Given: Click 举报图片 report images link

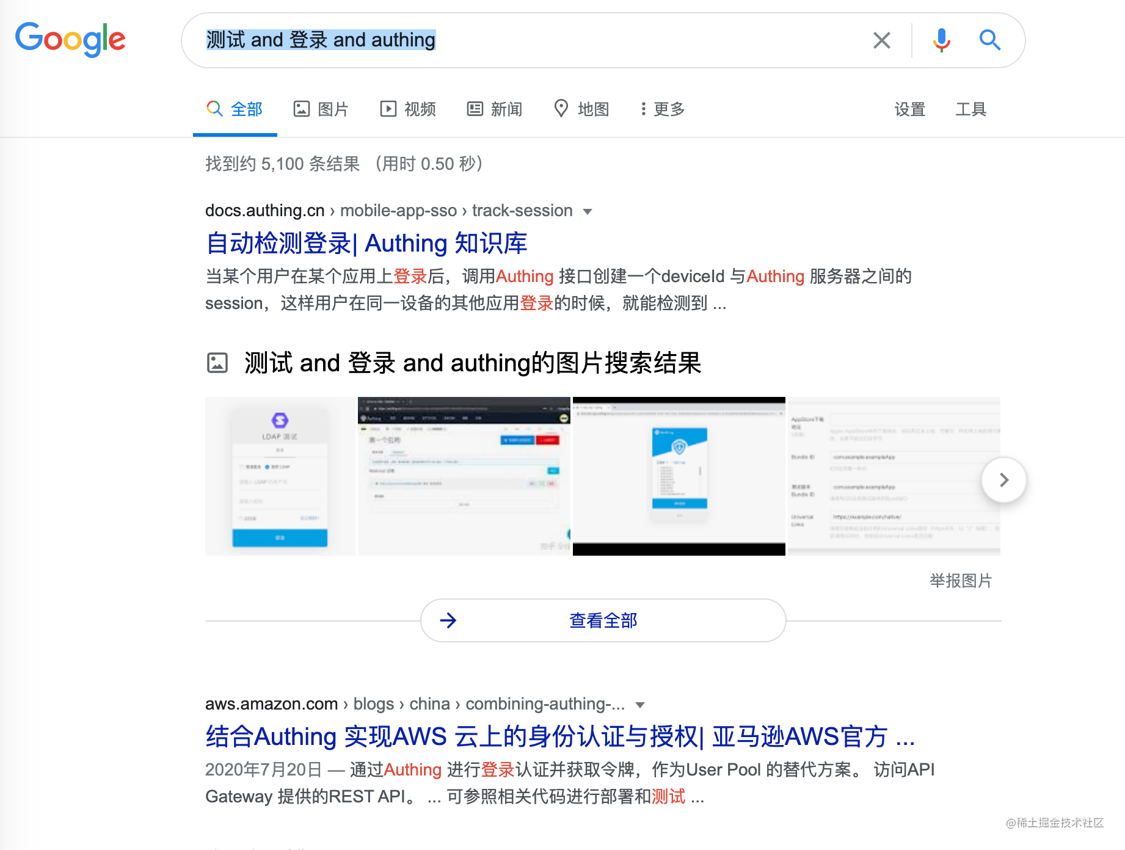Looking at the screenshot, I should click(961, 581).
